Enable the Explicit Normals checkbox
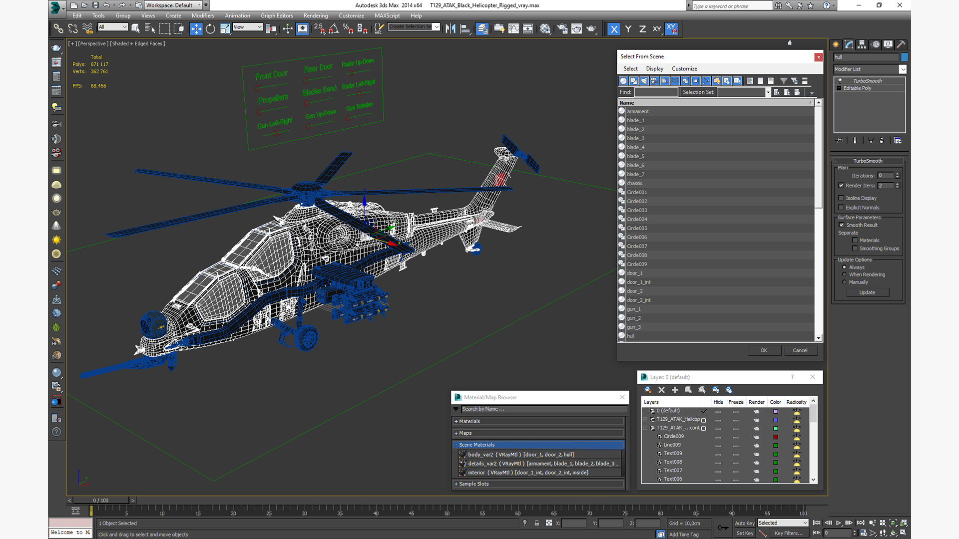 (841, 207)
